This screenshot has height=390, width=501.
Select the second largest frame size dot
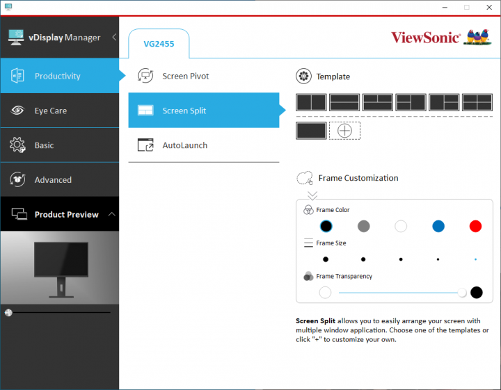363,259
